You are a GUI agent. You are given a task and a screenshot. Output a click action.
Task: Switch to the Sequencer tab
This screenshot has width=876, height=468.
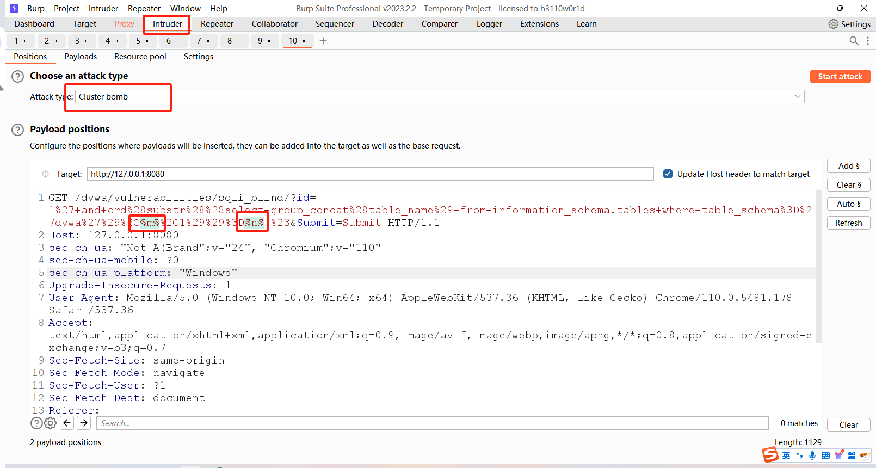(x=335, y=24)
